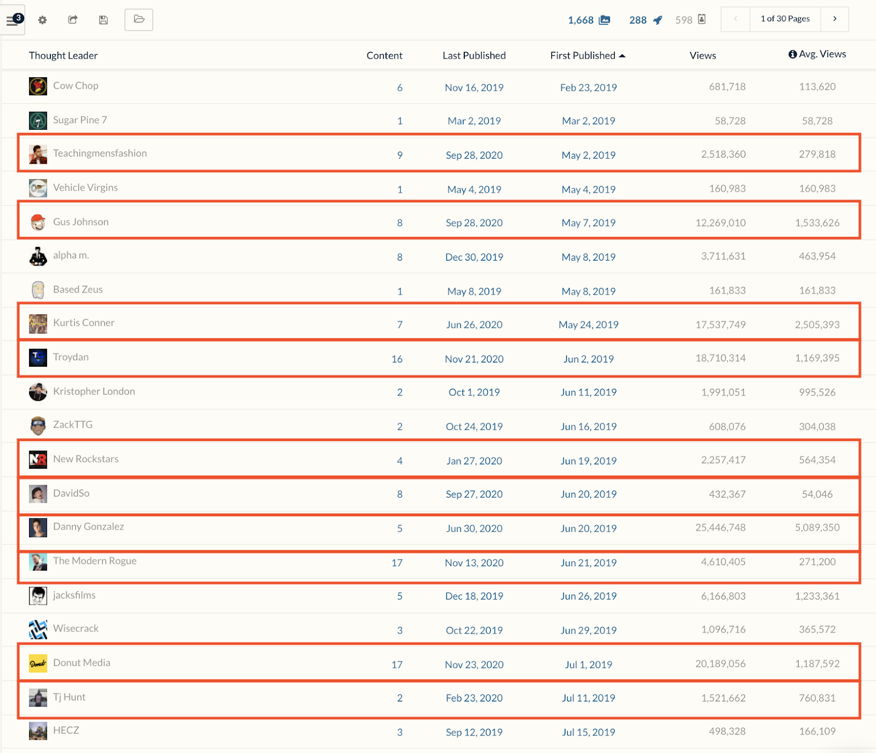Click Wisecrack logo icon
The width and height of the screenshot is (876, 753).
tap(38, 630)
